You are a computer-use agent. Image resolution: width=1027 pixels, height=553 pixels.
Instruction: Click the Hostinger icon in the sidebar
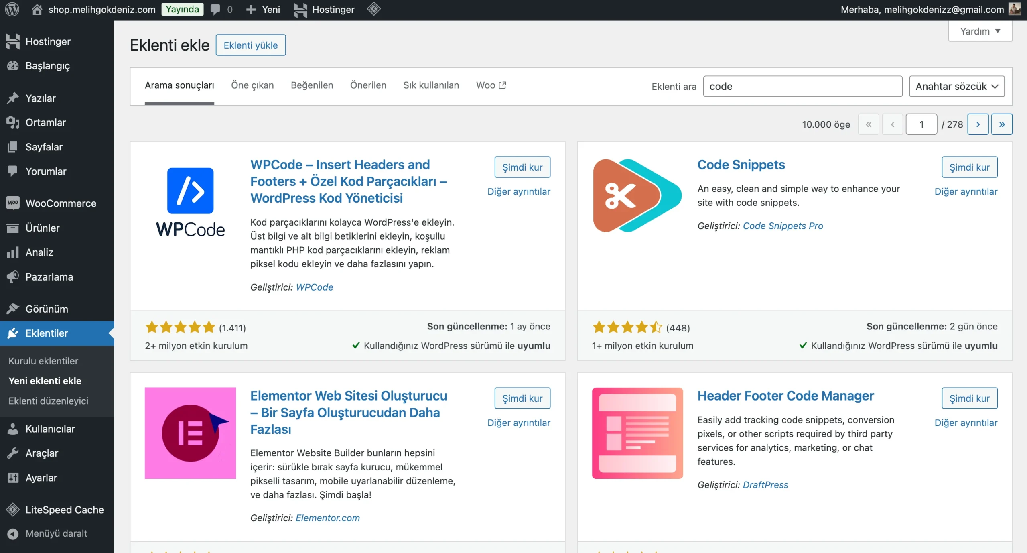click(13, 41)
